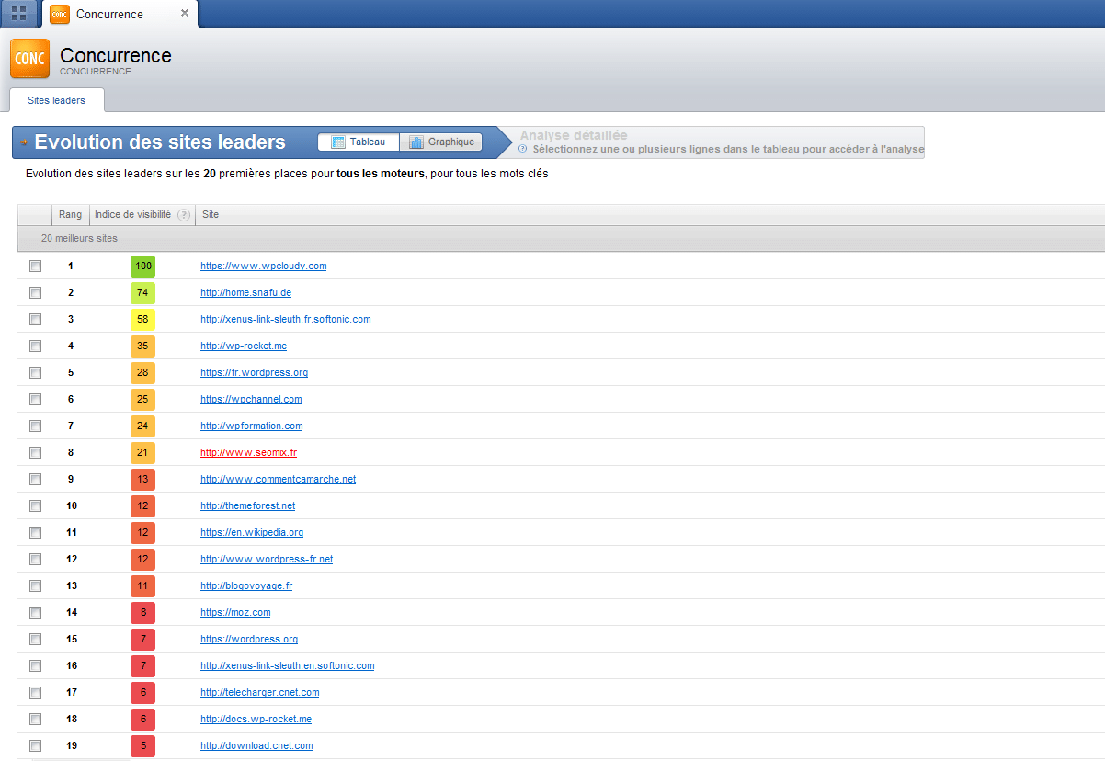Click the orange CONC tab icon

pos(60,14)
